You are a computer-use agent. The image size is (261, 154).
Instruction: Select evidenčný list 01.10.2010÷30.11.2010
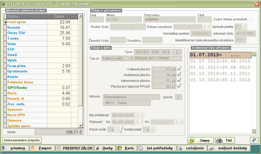coord(221,80)
